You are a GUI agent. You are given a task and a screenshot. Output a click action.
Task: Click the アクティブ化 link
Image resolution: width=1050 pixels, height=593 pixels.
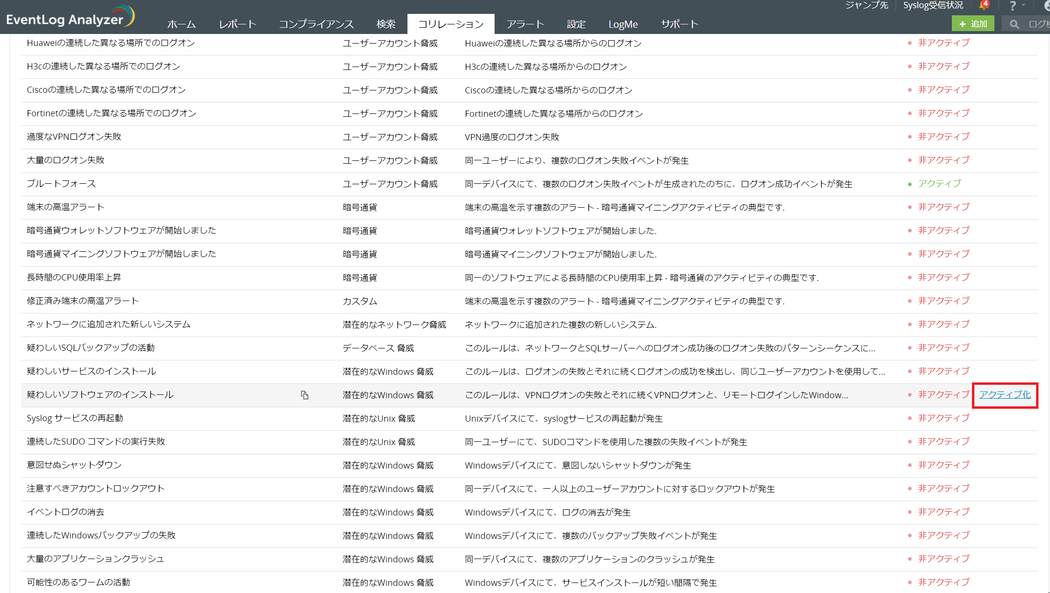click(1005, 395)
